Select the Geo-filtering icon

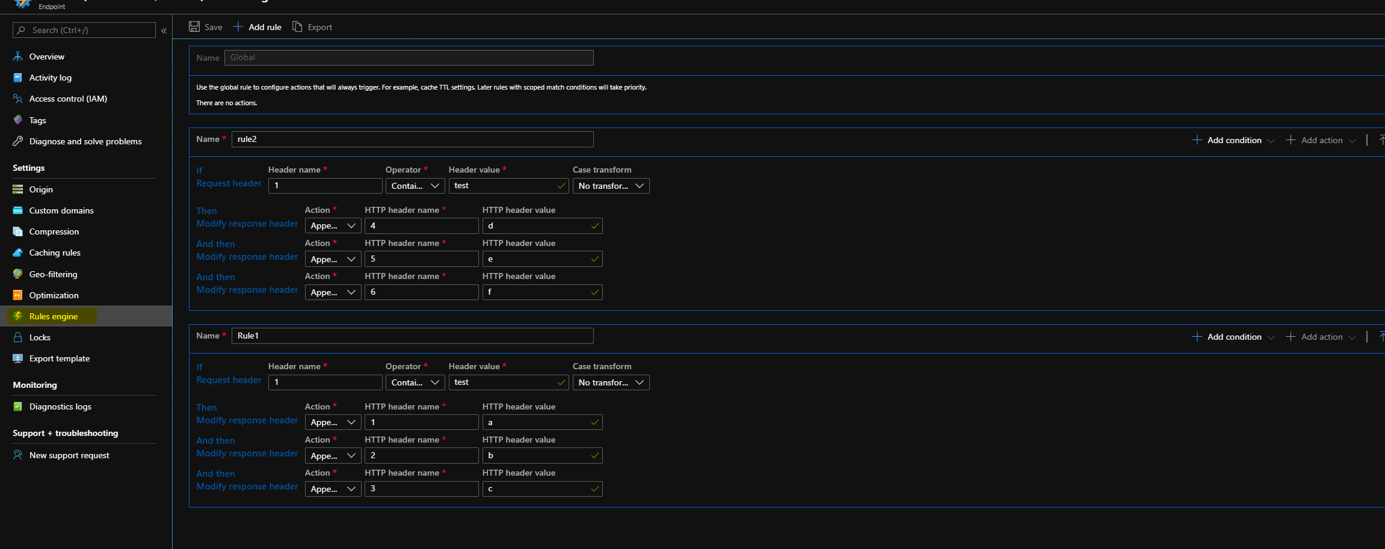(x=17, y=274)
